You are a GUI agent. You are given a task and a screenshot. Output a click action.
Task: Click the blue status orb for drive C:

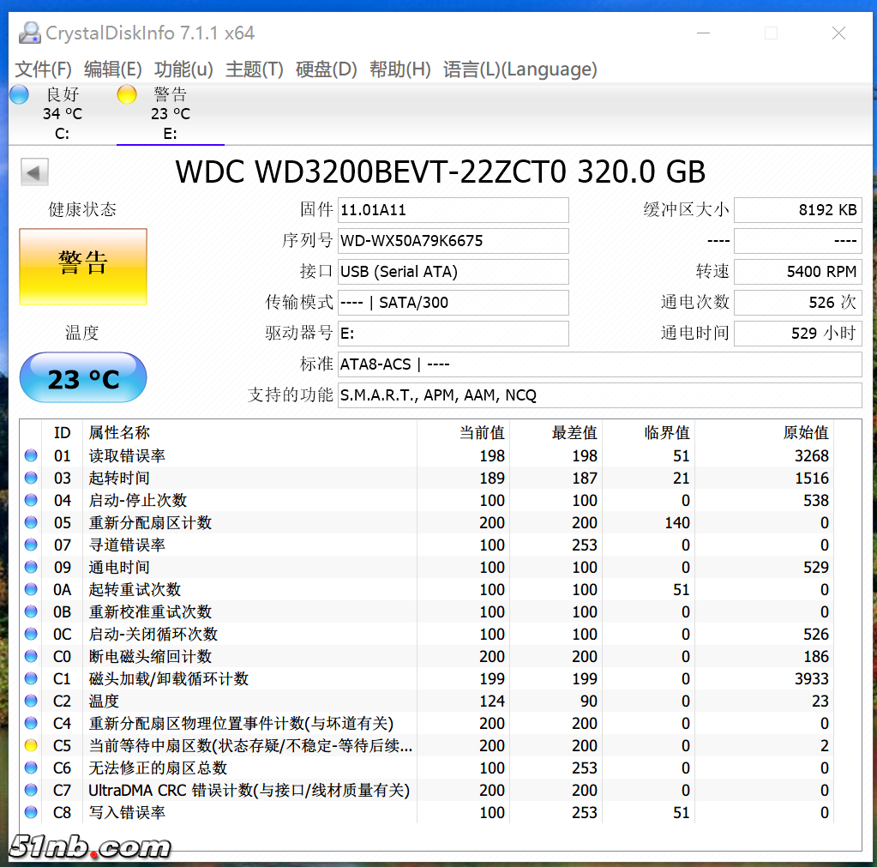19,95
